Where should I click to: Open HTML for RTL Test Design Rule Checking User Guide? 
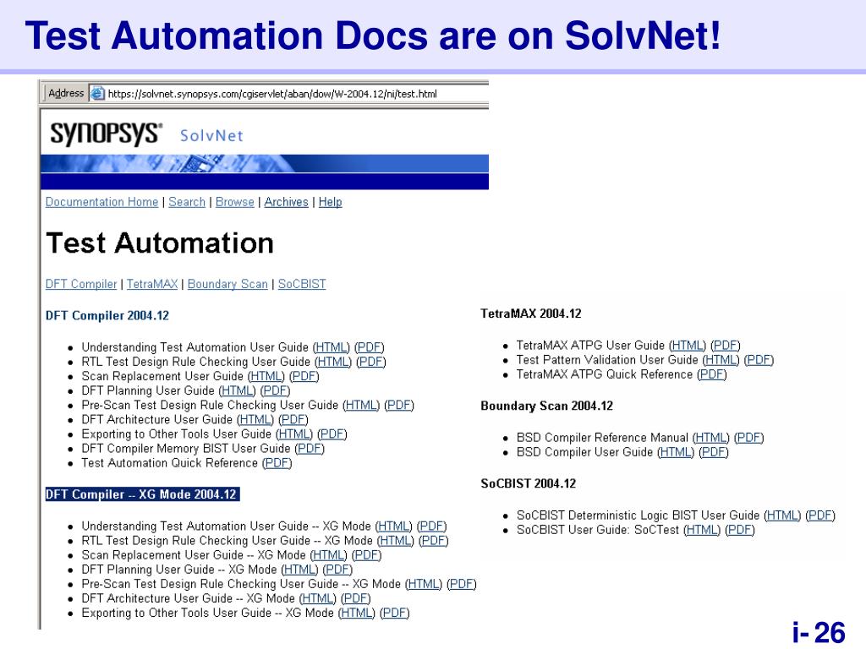(x=333, y=362)
